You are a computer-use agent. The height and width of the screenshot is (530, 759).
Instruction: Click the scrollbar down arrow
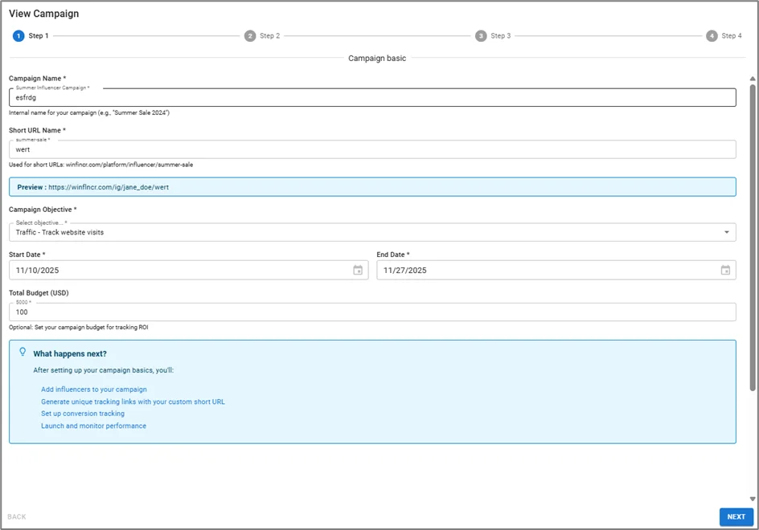coord(753,499)
